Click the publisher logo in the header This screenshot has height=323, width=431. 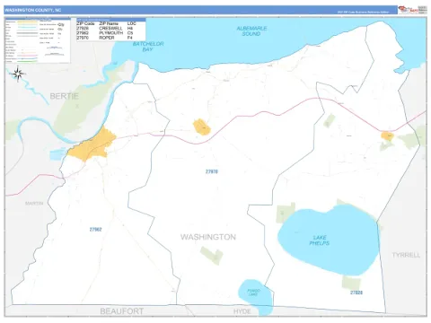[412, 10]
